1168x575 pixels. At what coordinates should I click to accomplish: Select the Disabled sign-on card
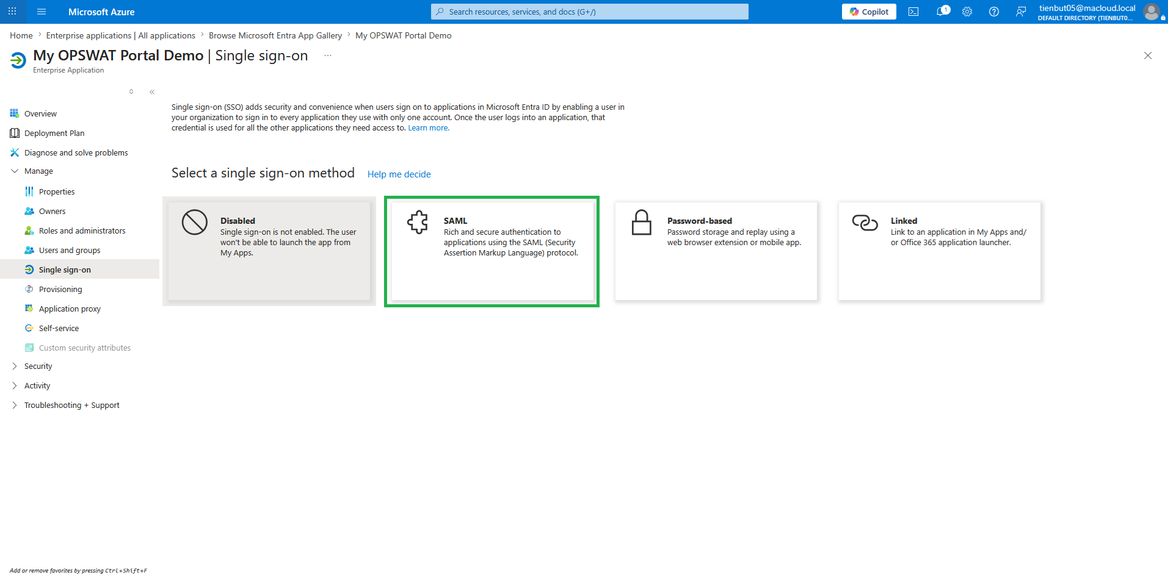269,251
